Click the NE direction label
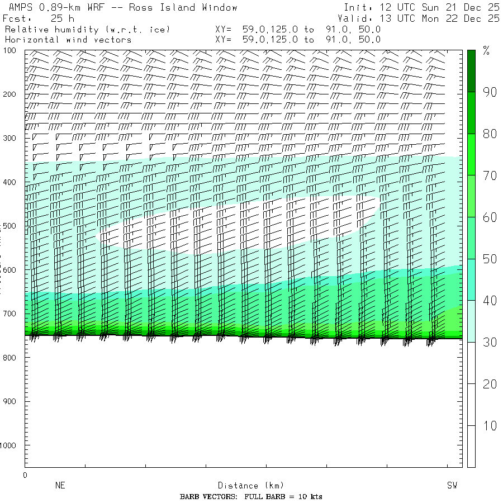Screen dimensions: 503x503 (x=60, y=485)
